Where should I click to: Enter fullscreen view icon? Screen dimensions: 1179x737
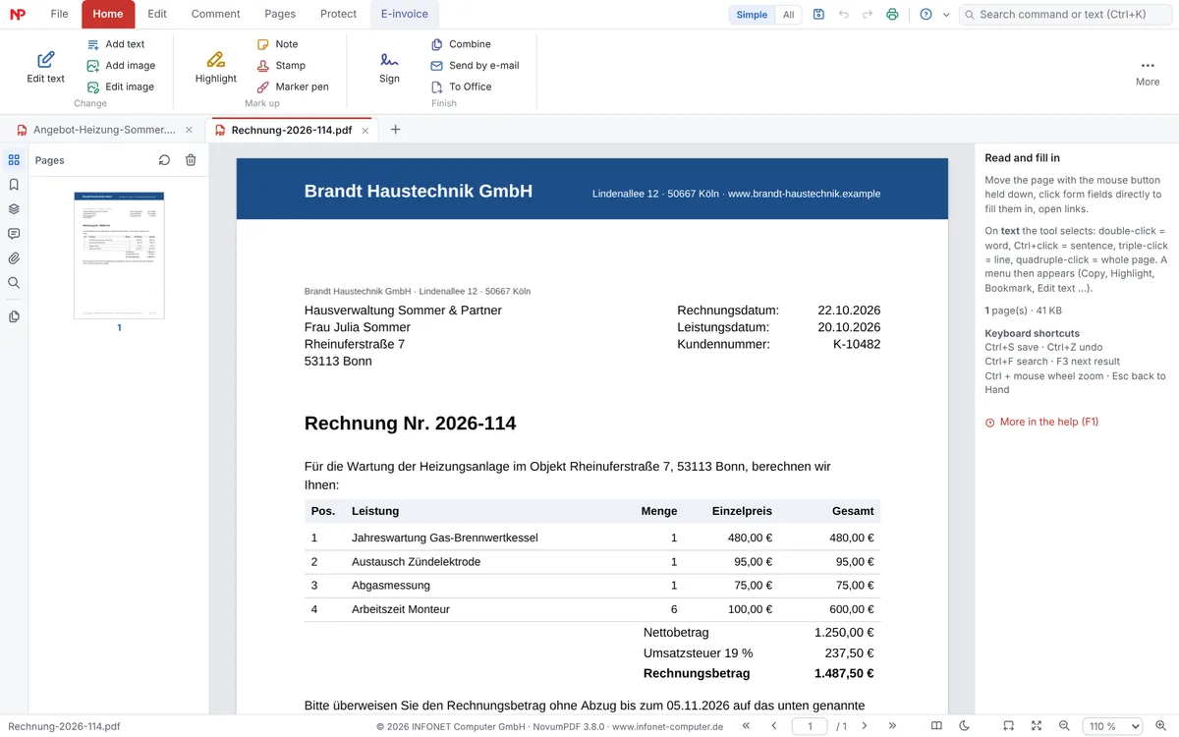pyautogui.click(x=1037, y=726)
